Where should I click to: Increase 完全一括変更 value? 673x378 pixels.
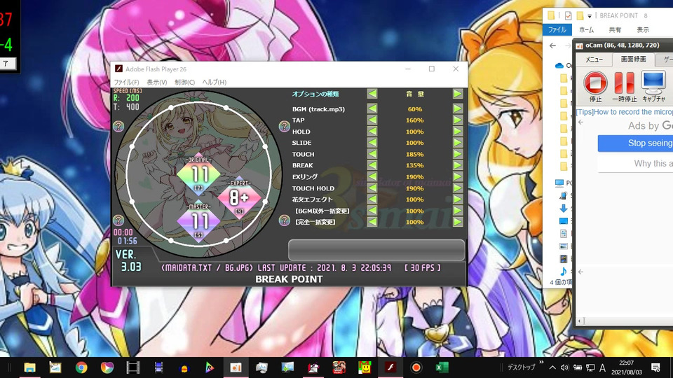[458, 222]
